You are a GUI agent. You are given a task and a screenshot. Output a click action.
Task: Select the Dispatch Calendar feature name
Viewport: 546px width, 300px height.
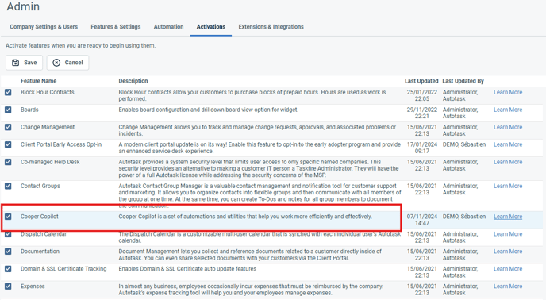(44, 234)
